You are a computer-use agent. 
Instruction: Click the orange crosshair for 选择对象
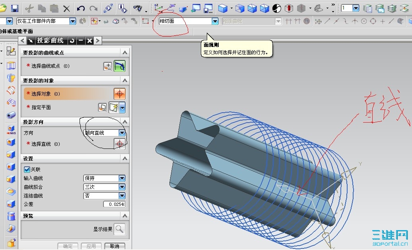(120, 94)
